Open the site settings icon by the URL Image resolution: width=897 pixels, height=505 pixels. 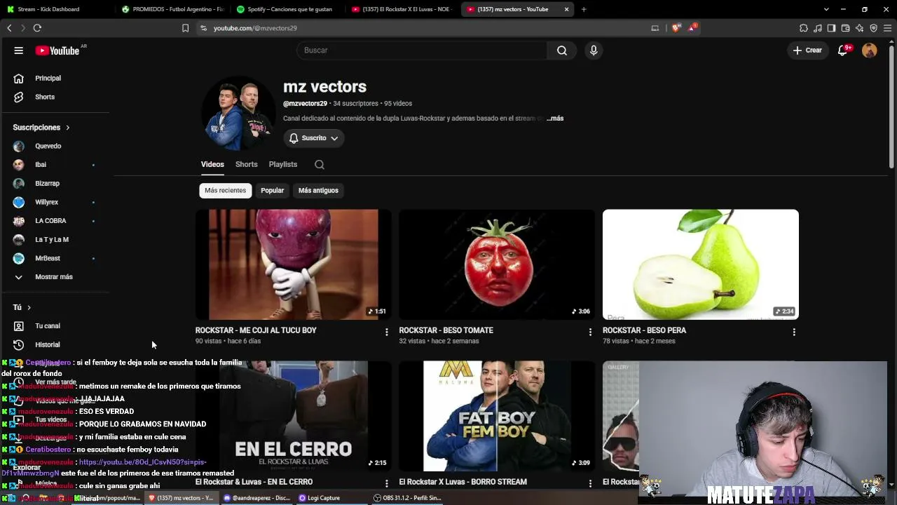[203, 28]
